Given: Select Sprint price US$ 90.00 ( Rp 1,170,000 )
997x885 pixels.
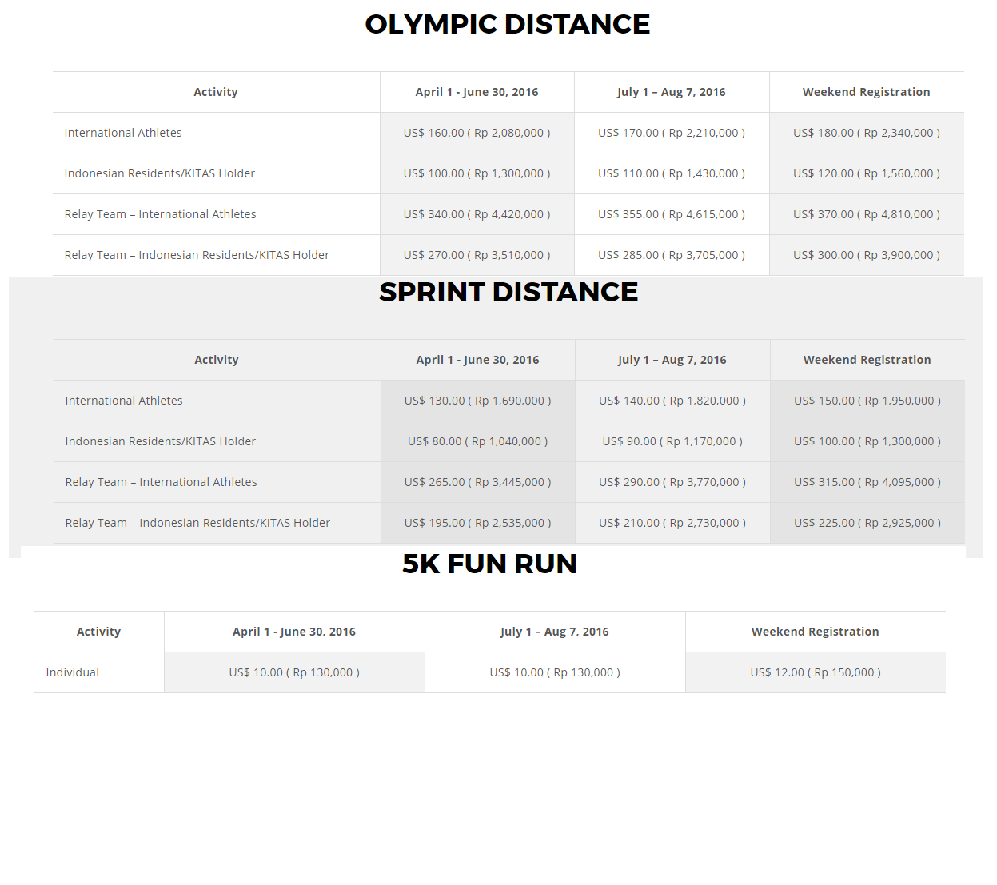Looking at the screenshot, I should (x=672, y=441).
